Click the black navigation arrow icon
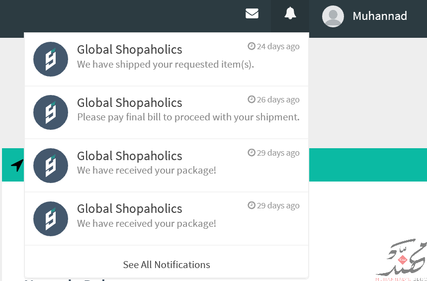This screenshot has width=427, height=281. (17, 165)
